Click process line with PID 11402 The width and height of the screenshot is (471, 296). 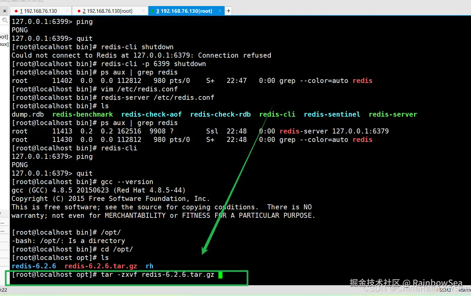pos(192,81)
